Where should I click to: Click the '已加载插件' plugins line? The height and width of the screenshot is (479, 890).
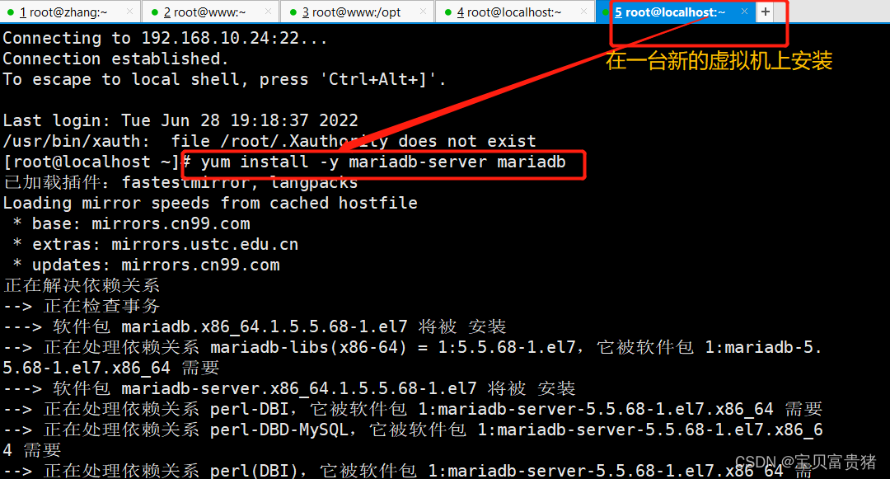click(180, 182)
